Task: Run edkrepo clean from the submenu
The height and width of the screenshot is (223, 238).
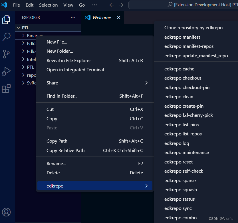Action: (x=179, y=96)
